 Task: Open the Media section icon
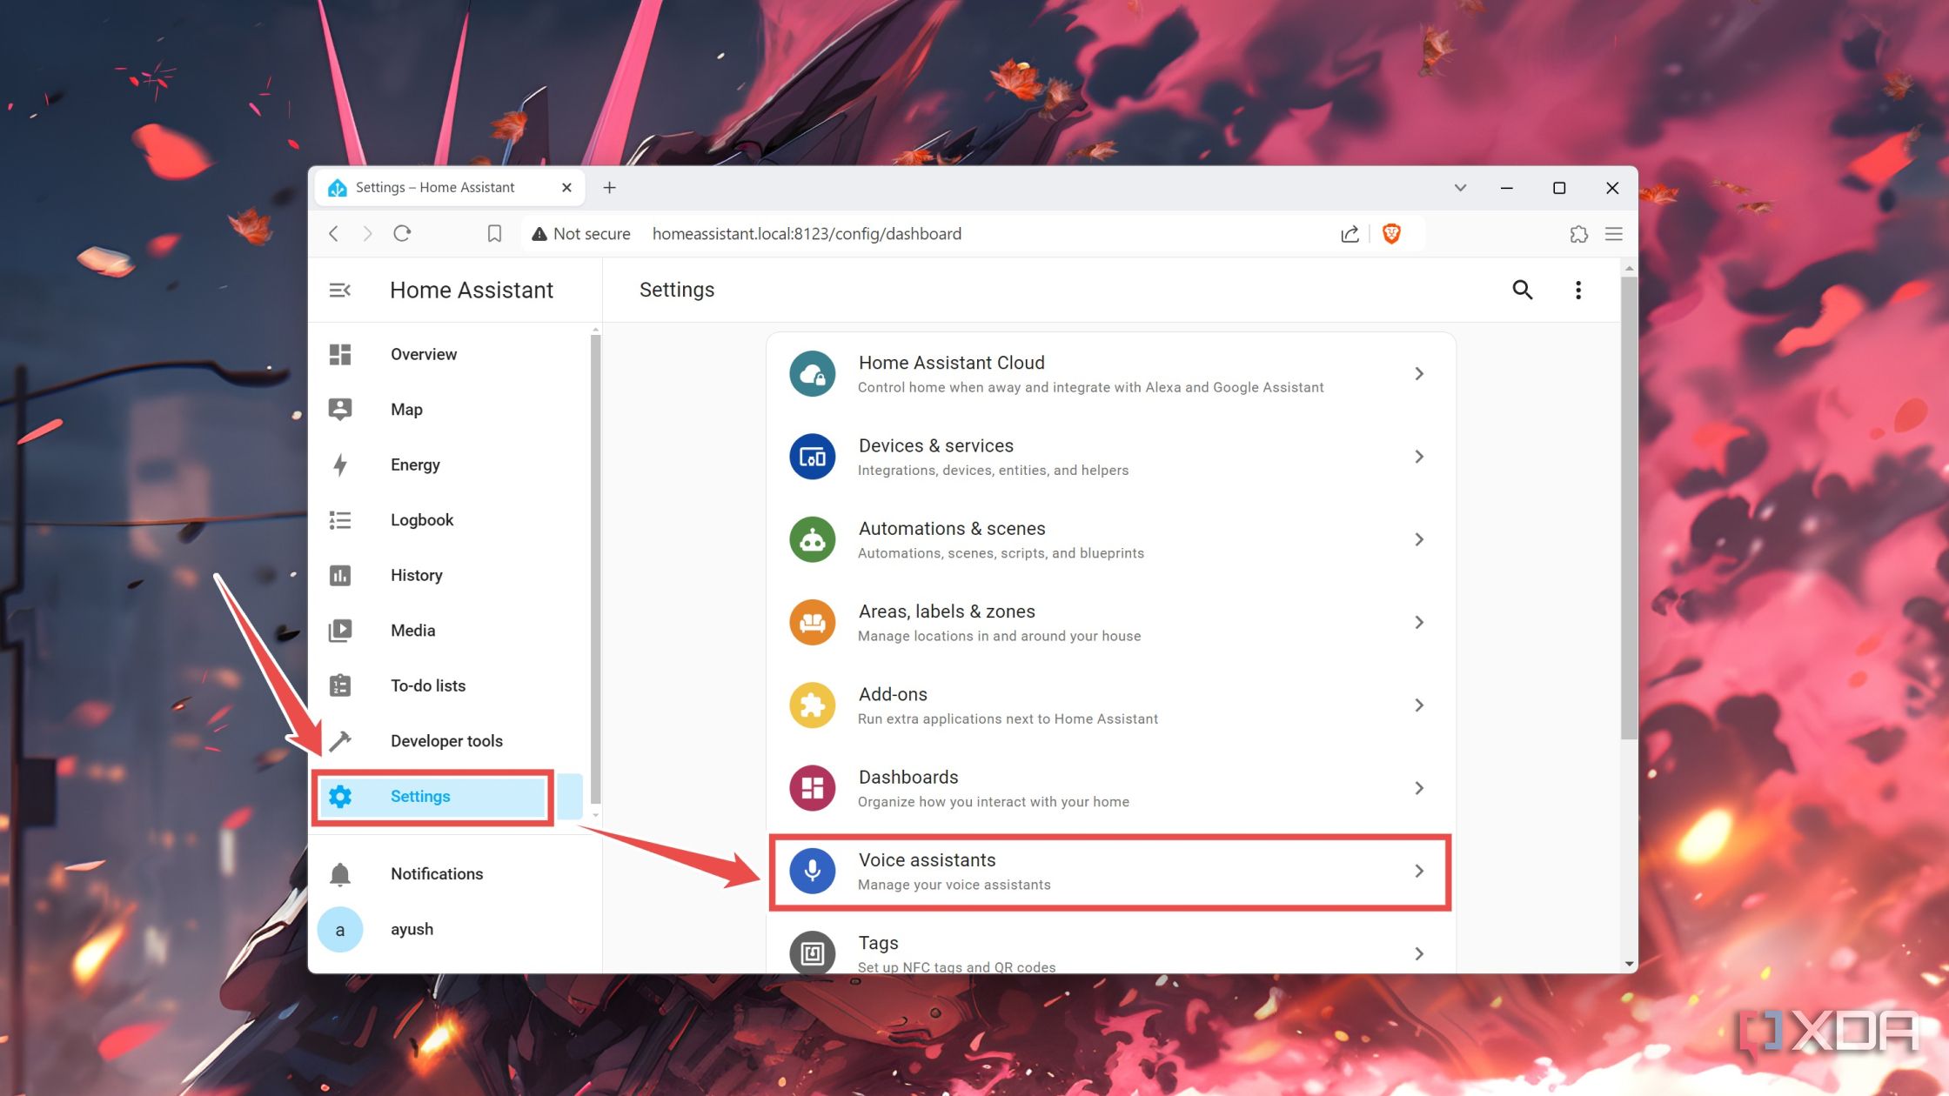340,630
